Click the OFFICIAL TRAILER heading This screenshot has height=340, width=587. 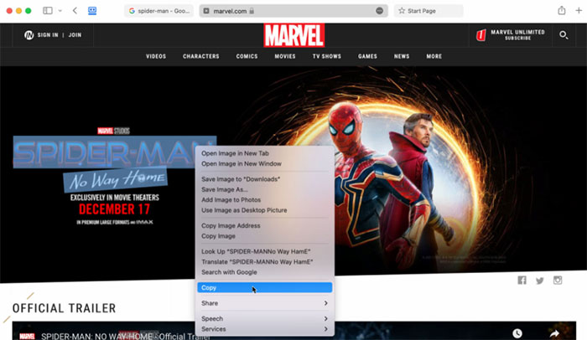pyautogui.click(x=64, y=308)
